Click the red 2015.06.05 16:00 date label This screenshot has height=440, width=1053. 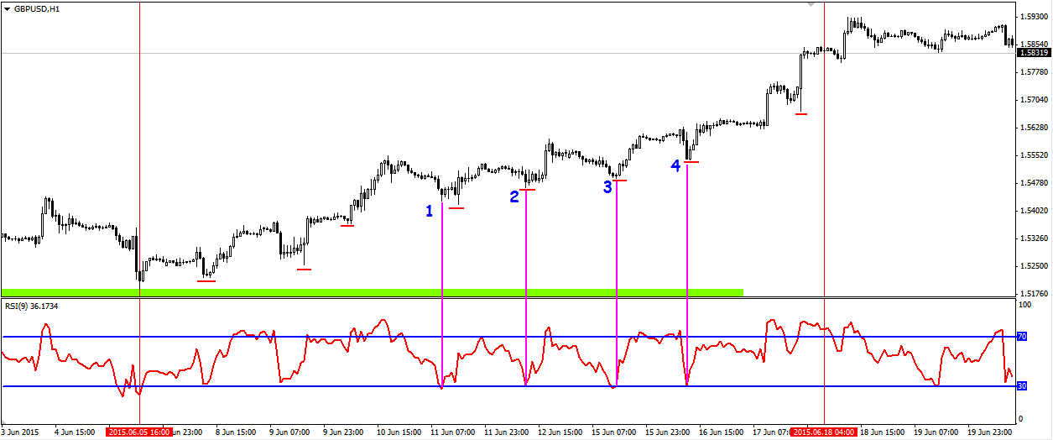pos(139,432)
